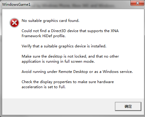Click the words "Avoid running" in the message

(34, 72)
